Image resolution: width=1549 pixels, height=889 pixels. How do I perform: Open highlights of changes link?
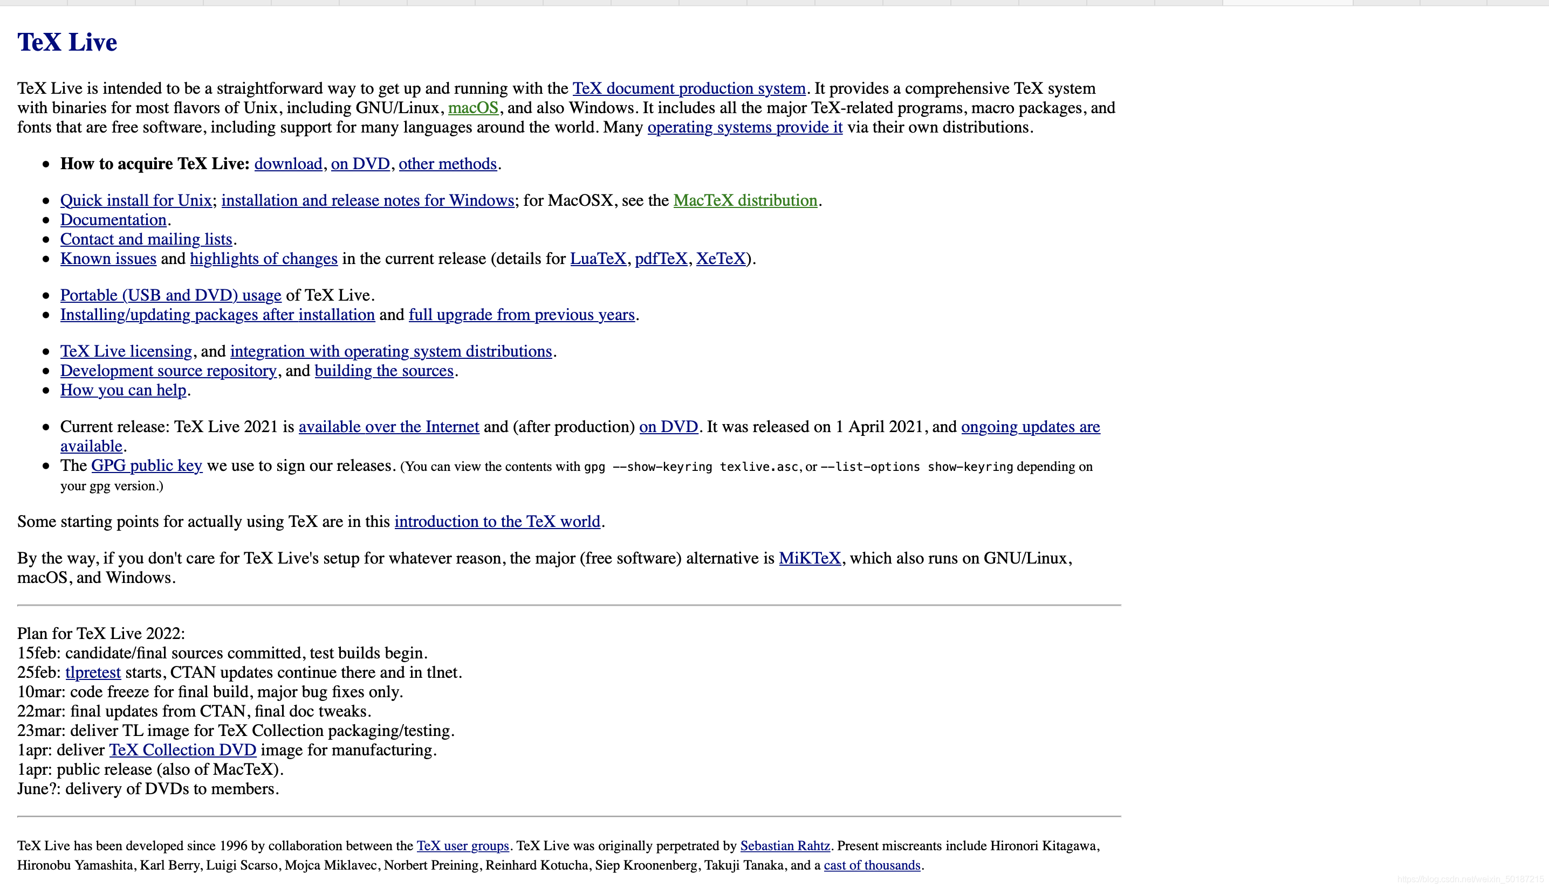[263, 259]
